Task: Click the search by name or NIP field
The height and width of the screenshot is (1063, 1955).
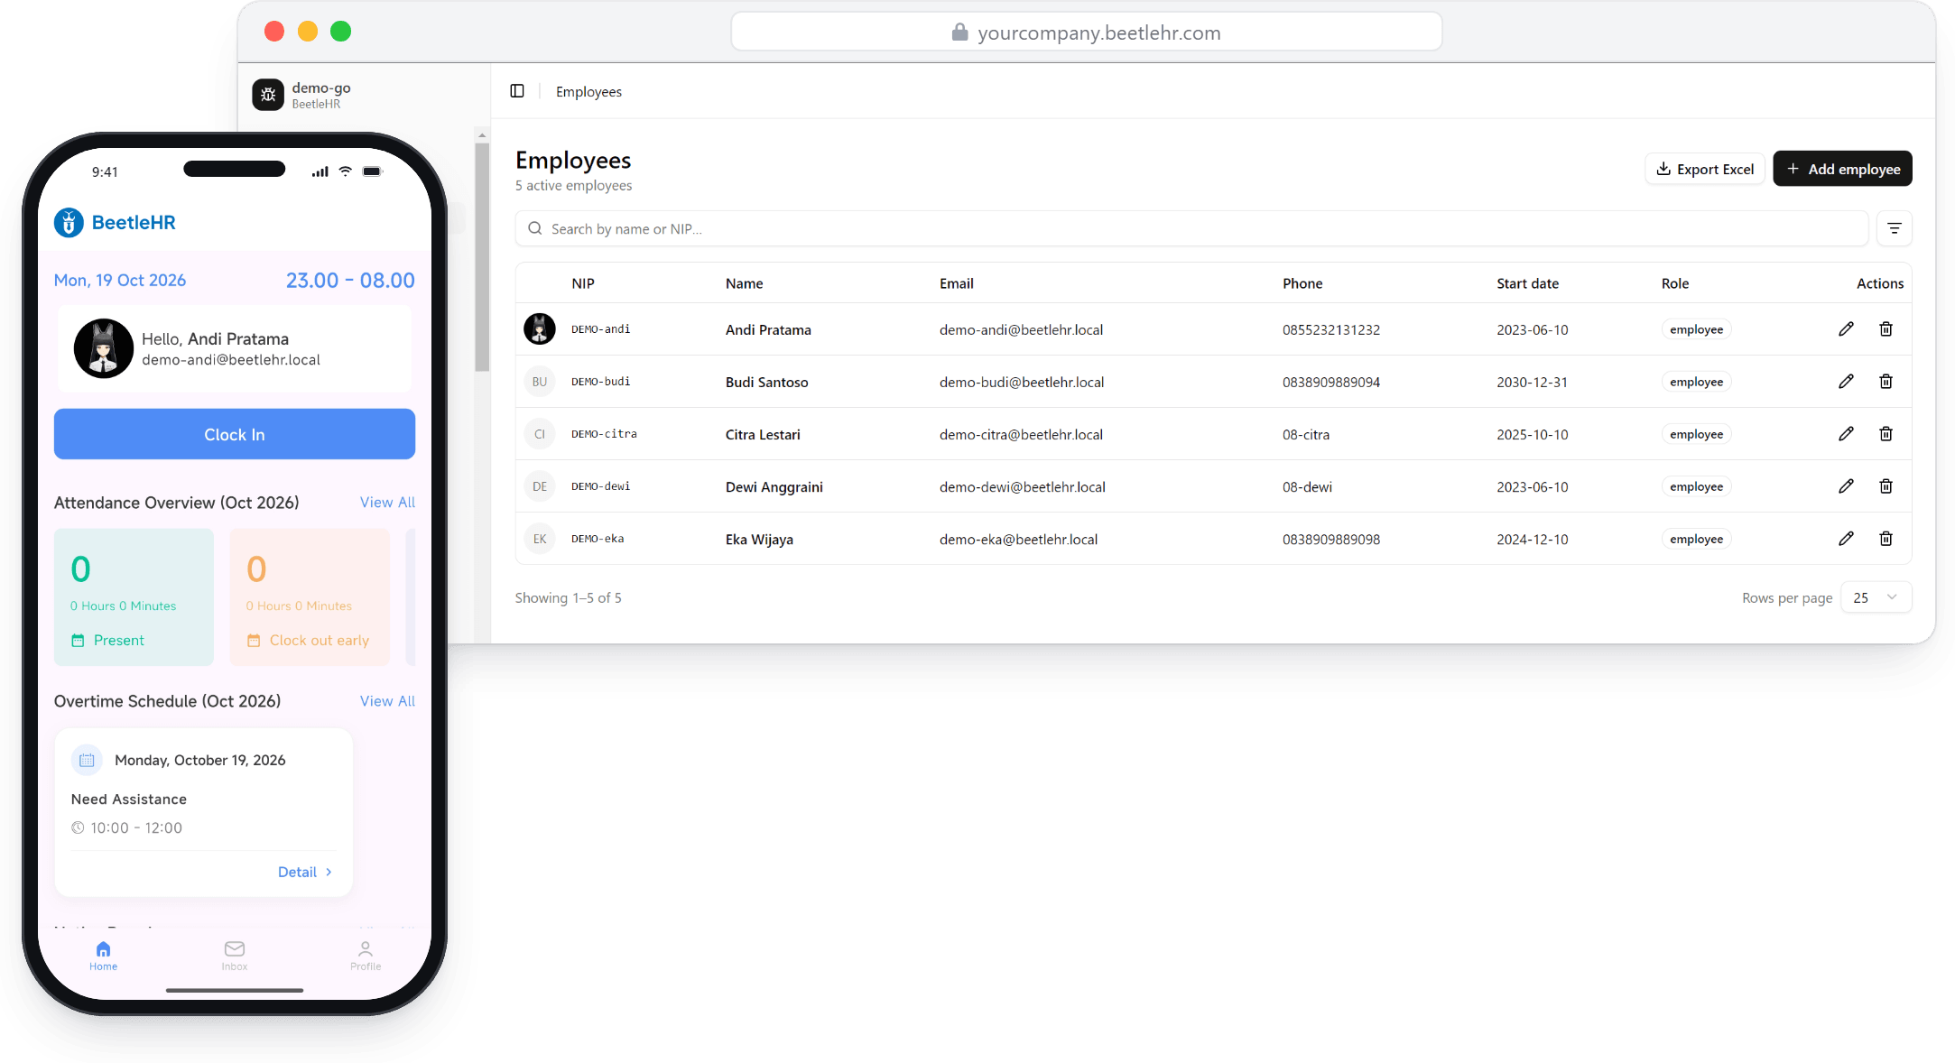Action: (x=1191, y=228)
